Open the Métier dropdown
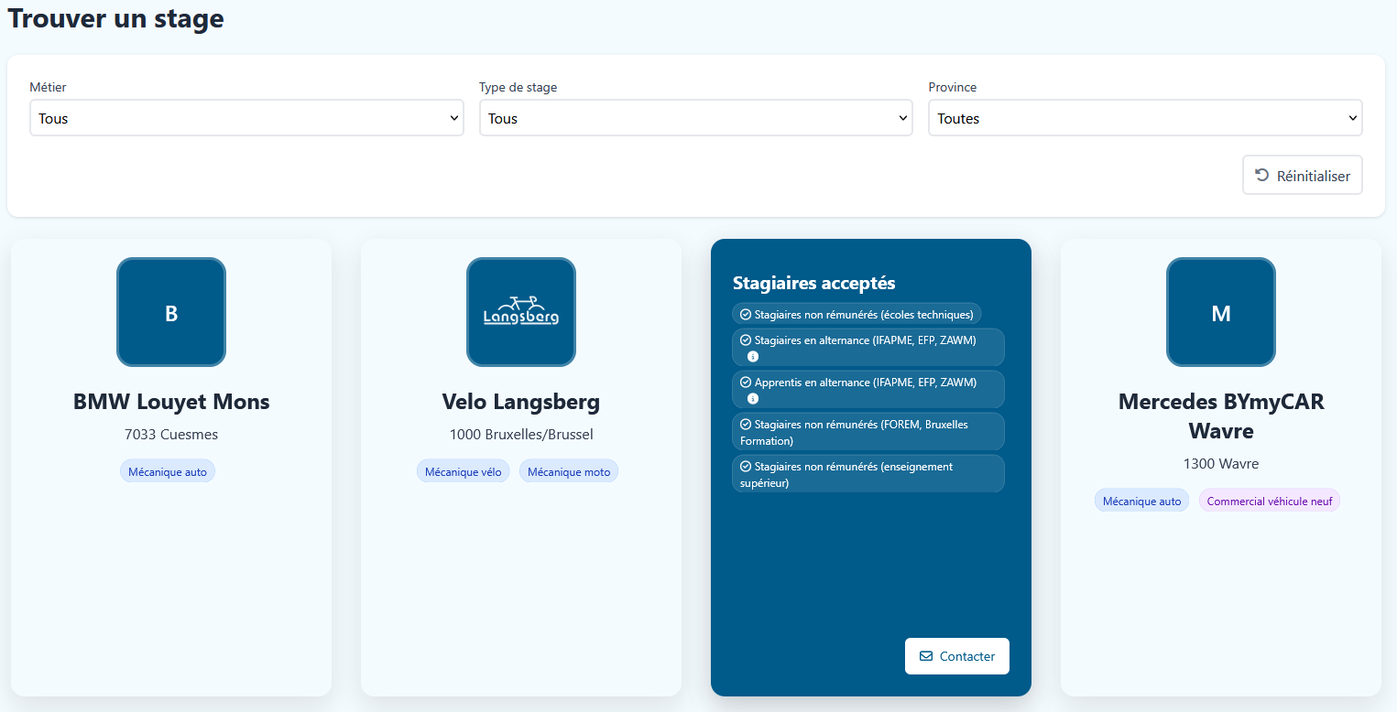 [x=246, y=118]
